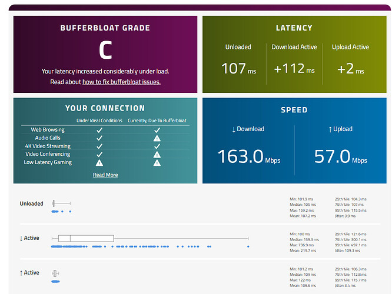Click the bufferbloat grade letter C
392x294 pixels.
[105, 50]
